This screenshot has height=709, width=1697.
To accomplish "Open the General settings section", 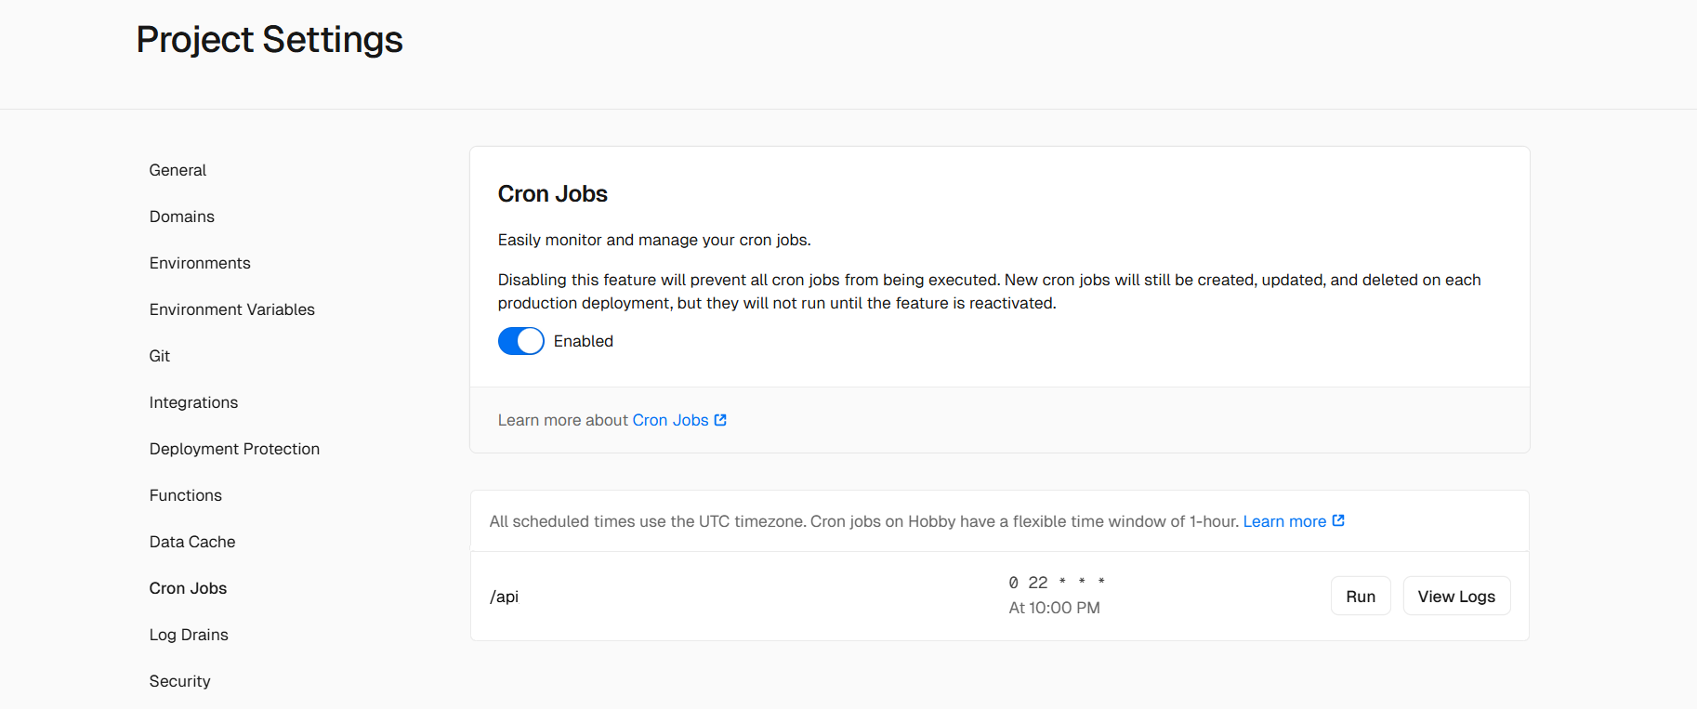I will point(178,170).
